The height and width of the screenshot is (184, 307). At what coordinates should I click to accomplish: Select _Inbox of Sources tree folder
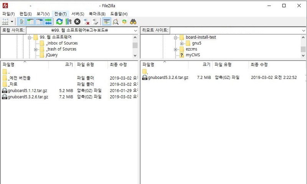coord(62,43)
